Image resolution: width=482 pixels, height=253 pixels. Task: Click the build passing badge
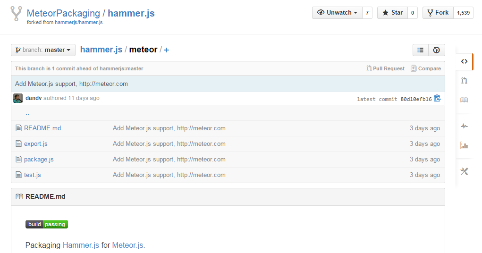click(x=47, y=224)
